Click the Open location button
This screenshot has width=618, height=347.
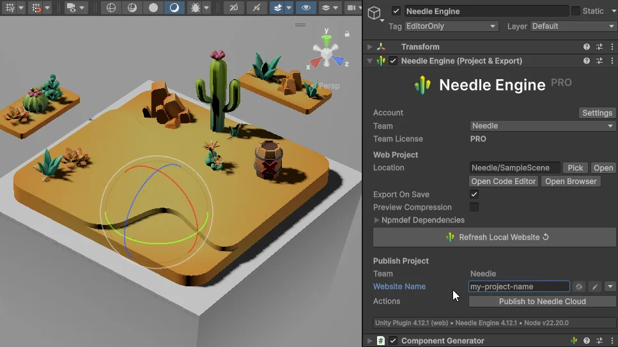[603, 167]
